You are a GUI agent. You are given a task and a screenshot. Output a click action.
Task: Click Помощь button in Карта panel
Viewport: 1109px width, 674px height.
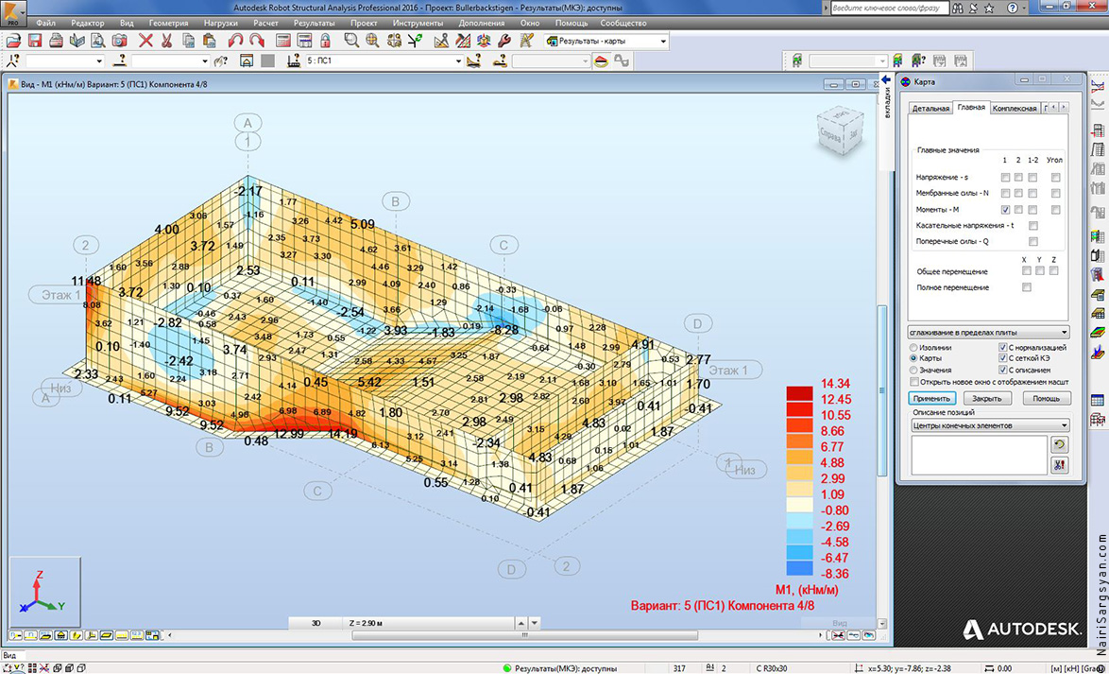point(1047,399)
